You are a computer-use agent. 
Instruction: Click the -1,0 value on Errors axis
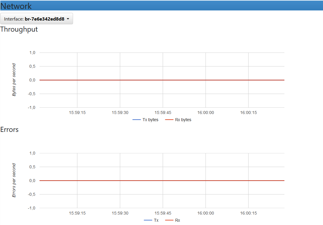click(x=32, y=208)
